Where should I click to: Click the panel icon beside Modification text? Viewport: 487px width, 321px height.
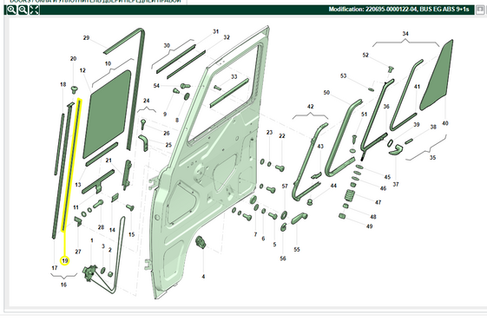[x=480, y=10]
